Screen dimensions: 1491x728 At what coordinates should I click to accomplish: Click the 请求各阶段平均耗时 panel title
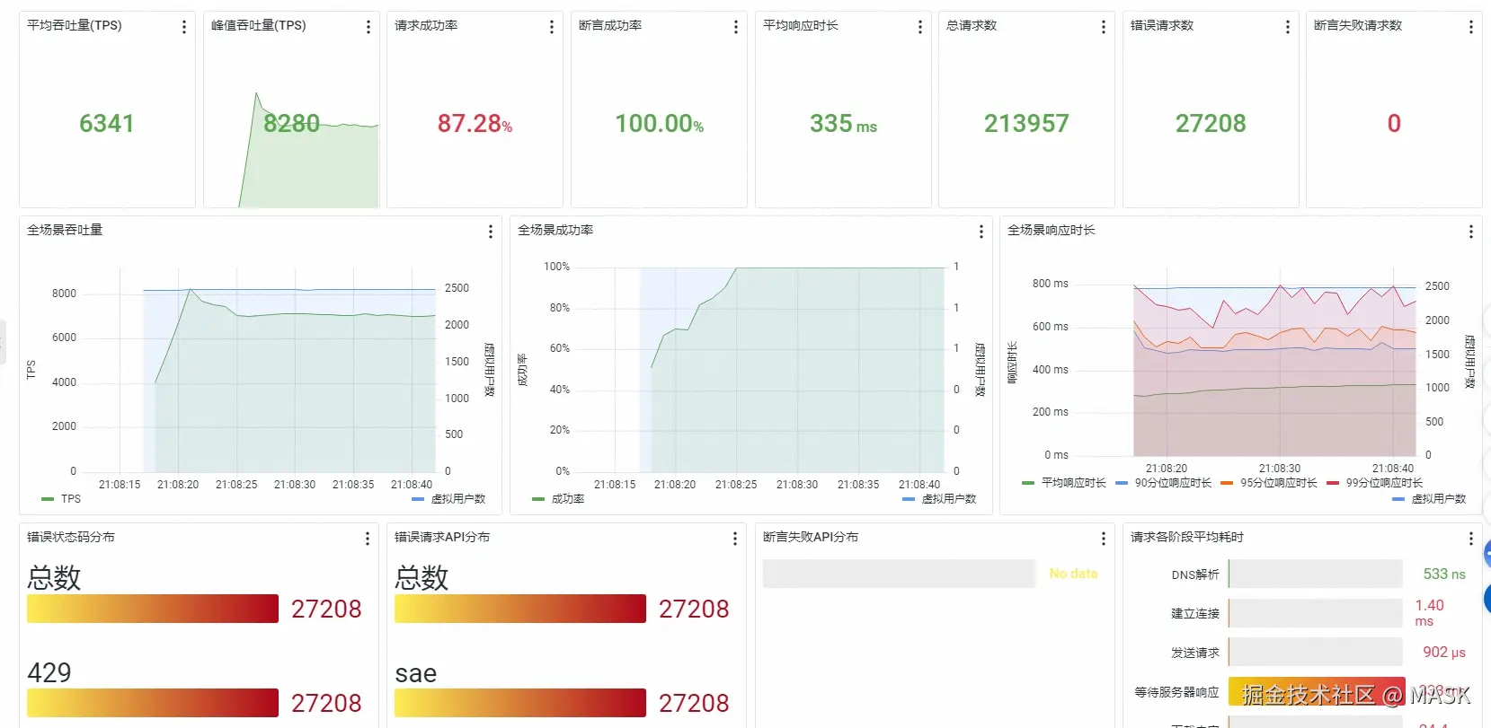[1187, 537]
